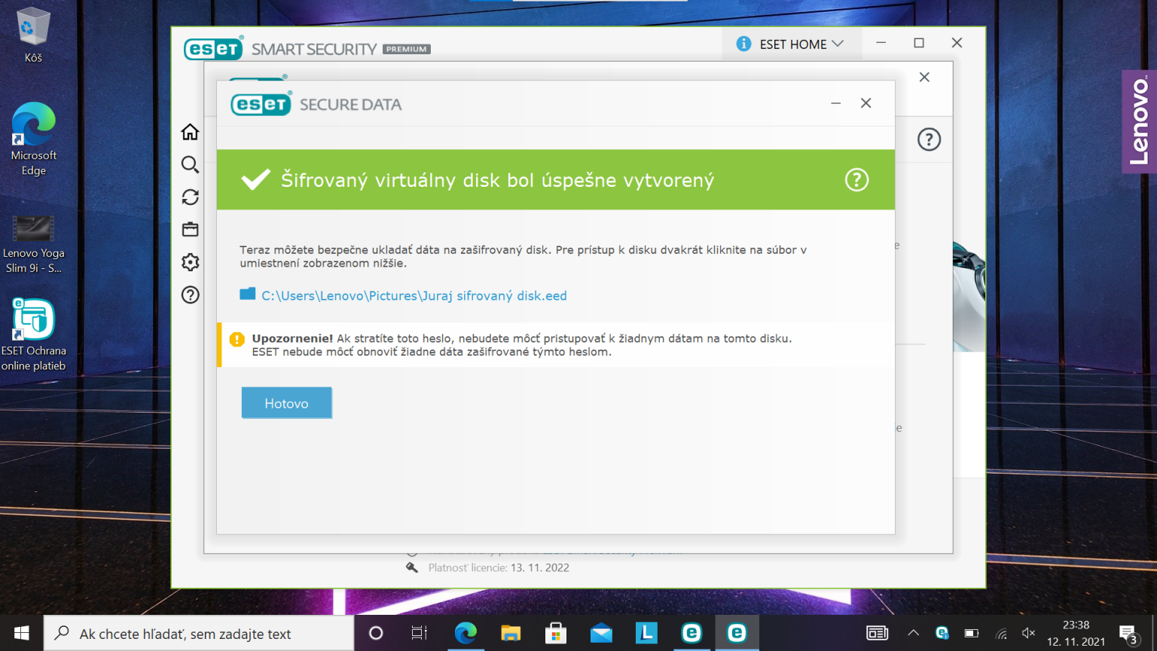1157x651 pixels.
Task: Switch to first ESET taskbar window
Action: point(691,633)
